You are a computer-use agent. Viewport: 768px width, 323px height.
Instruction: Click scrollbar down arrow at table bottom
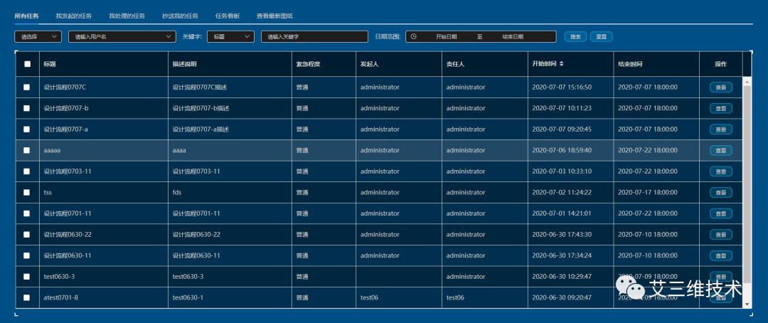(x=747, y=304)
